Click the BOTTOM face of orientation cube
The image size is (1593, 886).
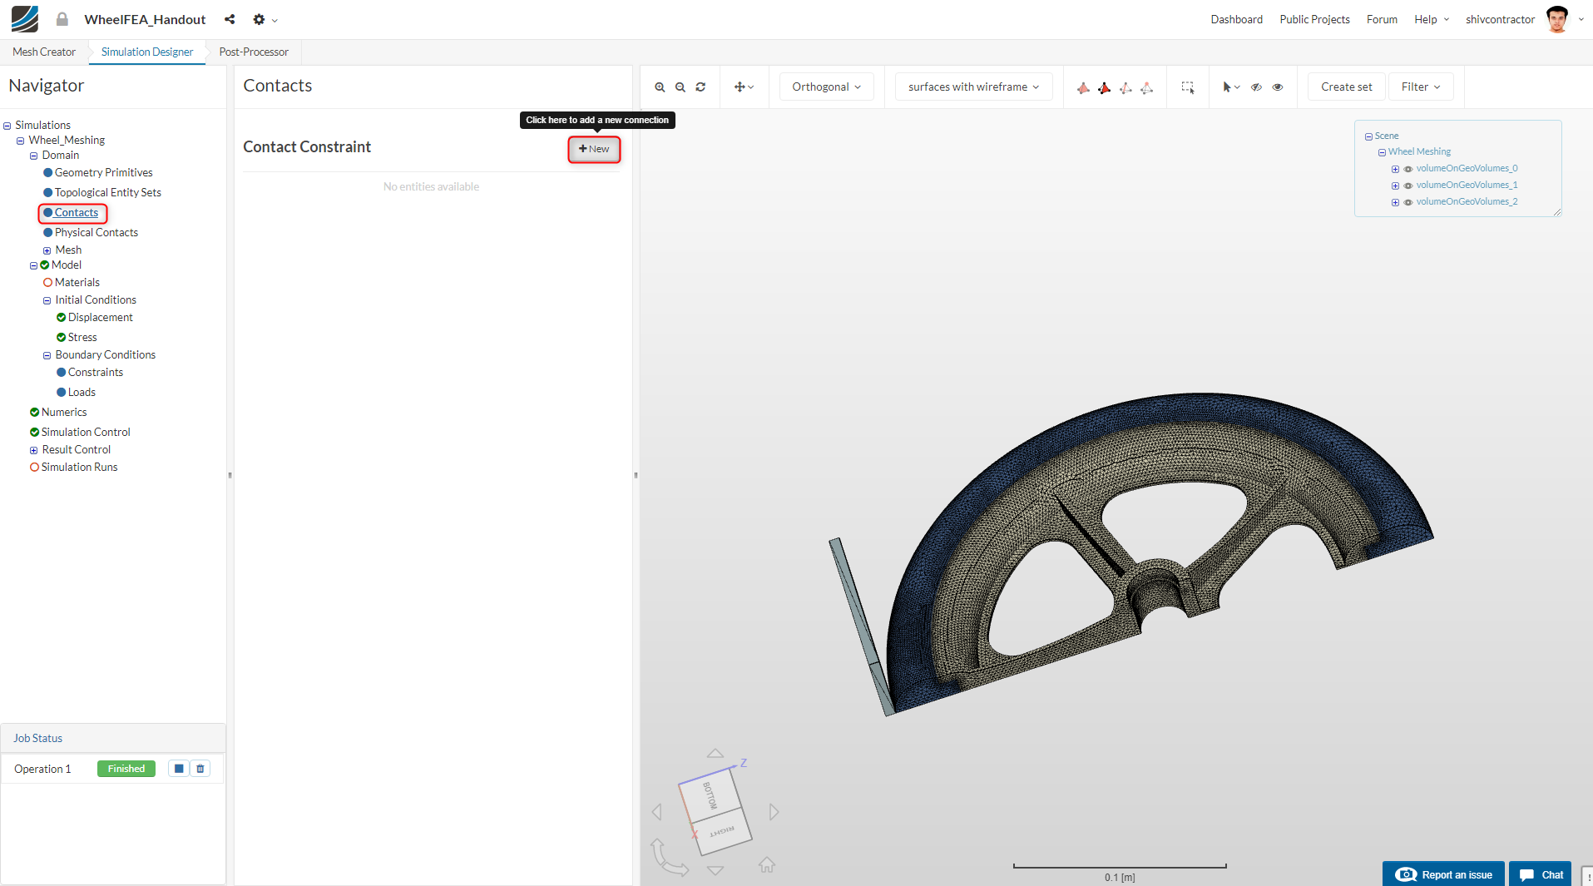tap(710, 794)
